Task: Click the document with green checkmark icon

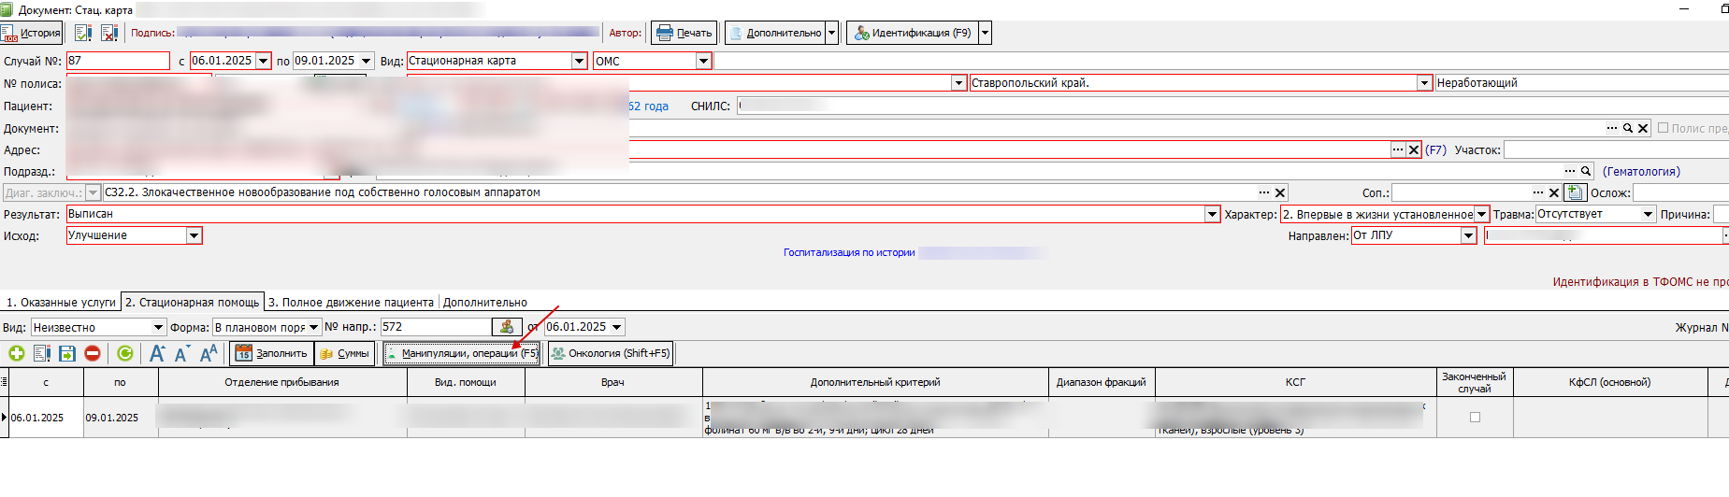Action: pos(83,33)
